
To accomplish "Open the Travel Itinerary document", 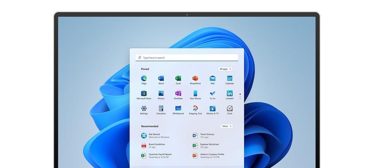I will pos(203,136).
